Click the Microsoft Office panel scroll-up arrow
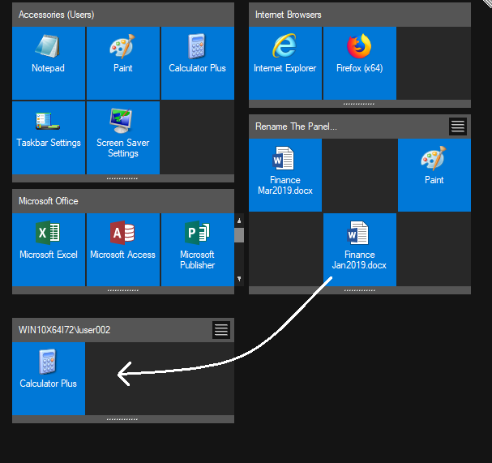This screenshot has width=492, height=463. pos(239,220)
